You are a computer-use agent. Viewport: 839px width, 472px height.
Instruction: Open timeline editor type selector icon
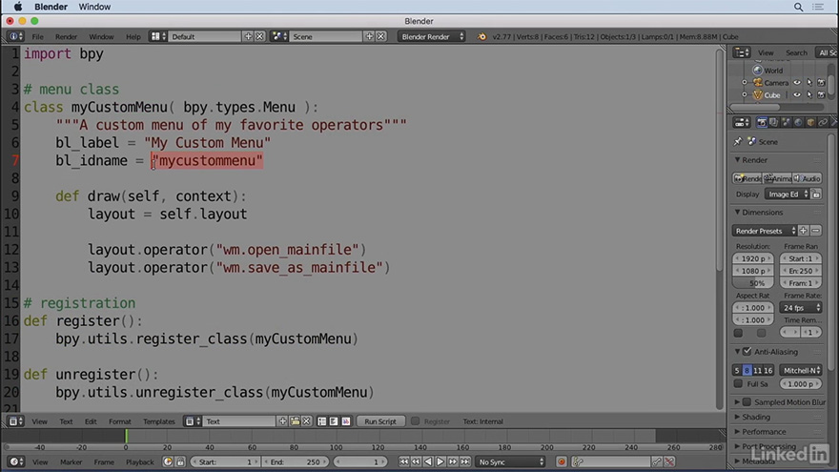click(x=15, y=462)
